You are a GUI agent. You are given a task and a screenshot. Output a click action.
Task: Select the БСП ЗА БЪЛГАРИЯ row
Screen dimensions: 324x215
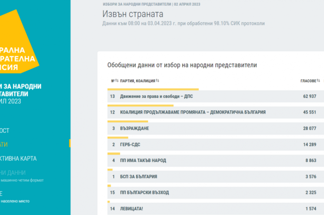click(x=138, y=177)
